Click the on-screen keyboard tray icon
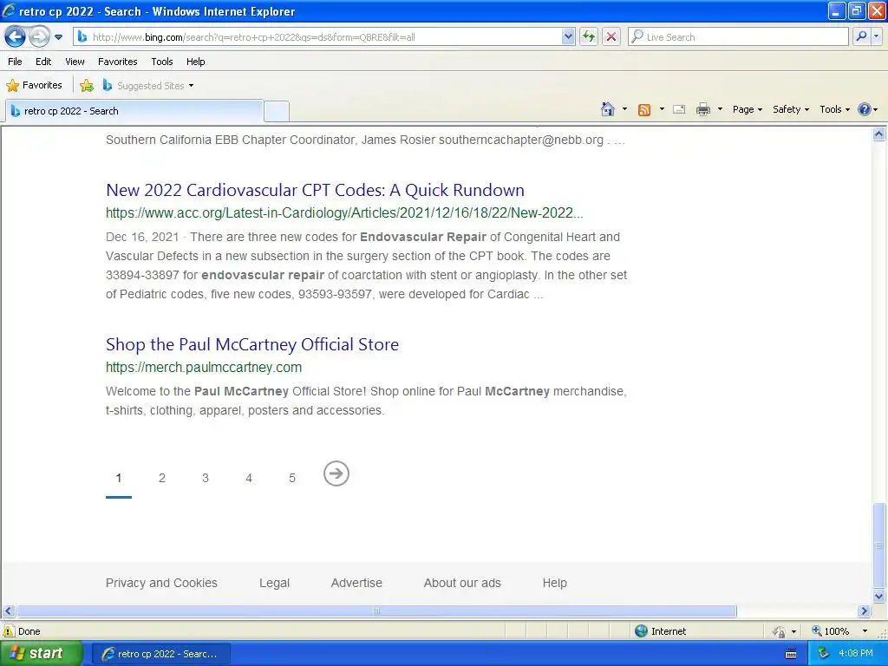Viewport: 888px width, 666px height. pos(791,654)
